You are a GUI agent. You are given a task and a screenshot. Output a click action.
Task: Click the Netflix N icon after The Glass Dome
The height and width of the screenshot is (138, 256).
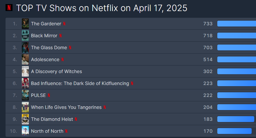pos(70,48)
